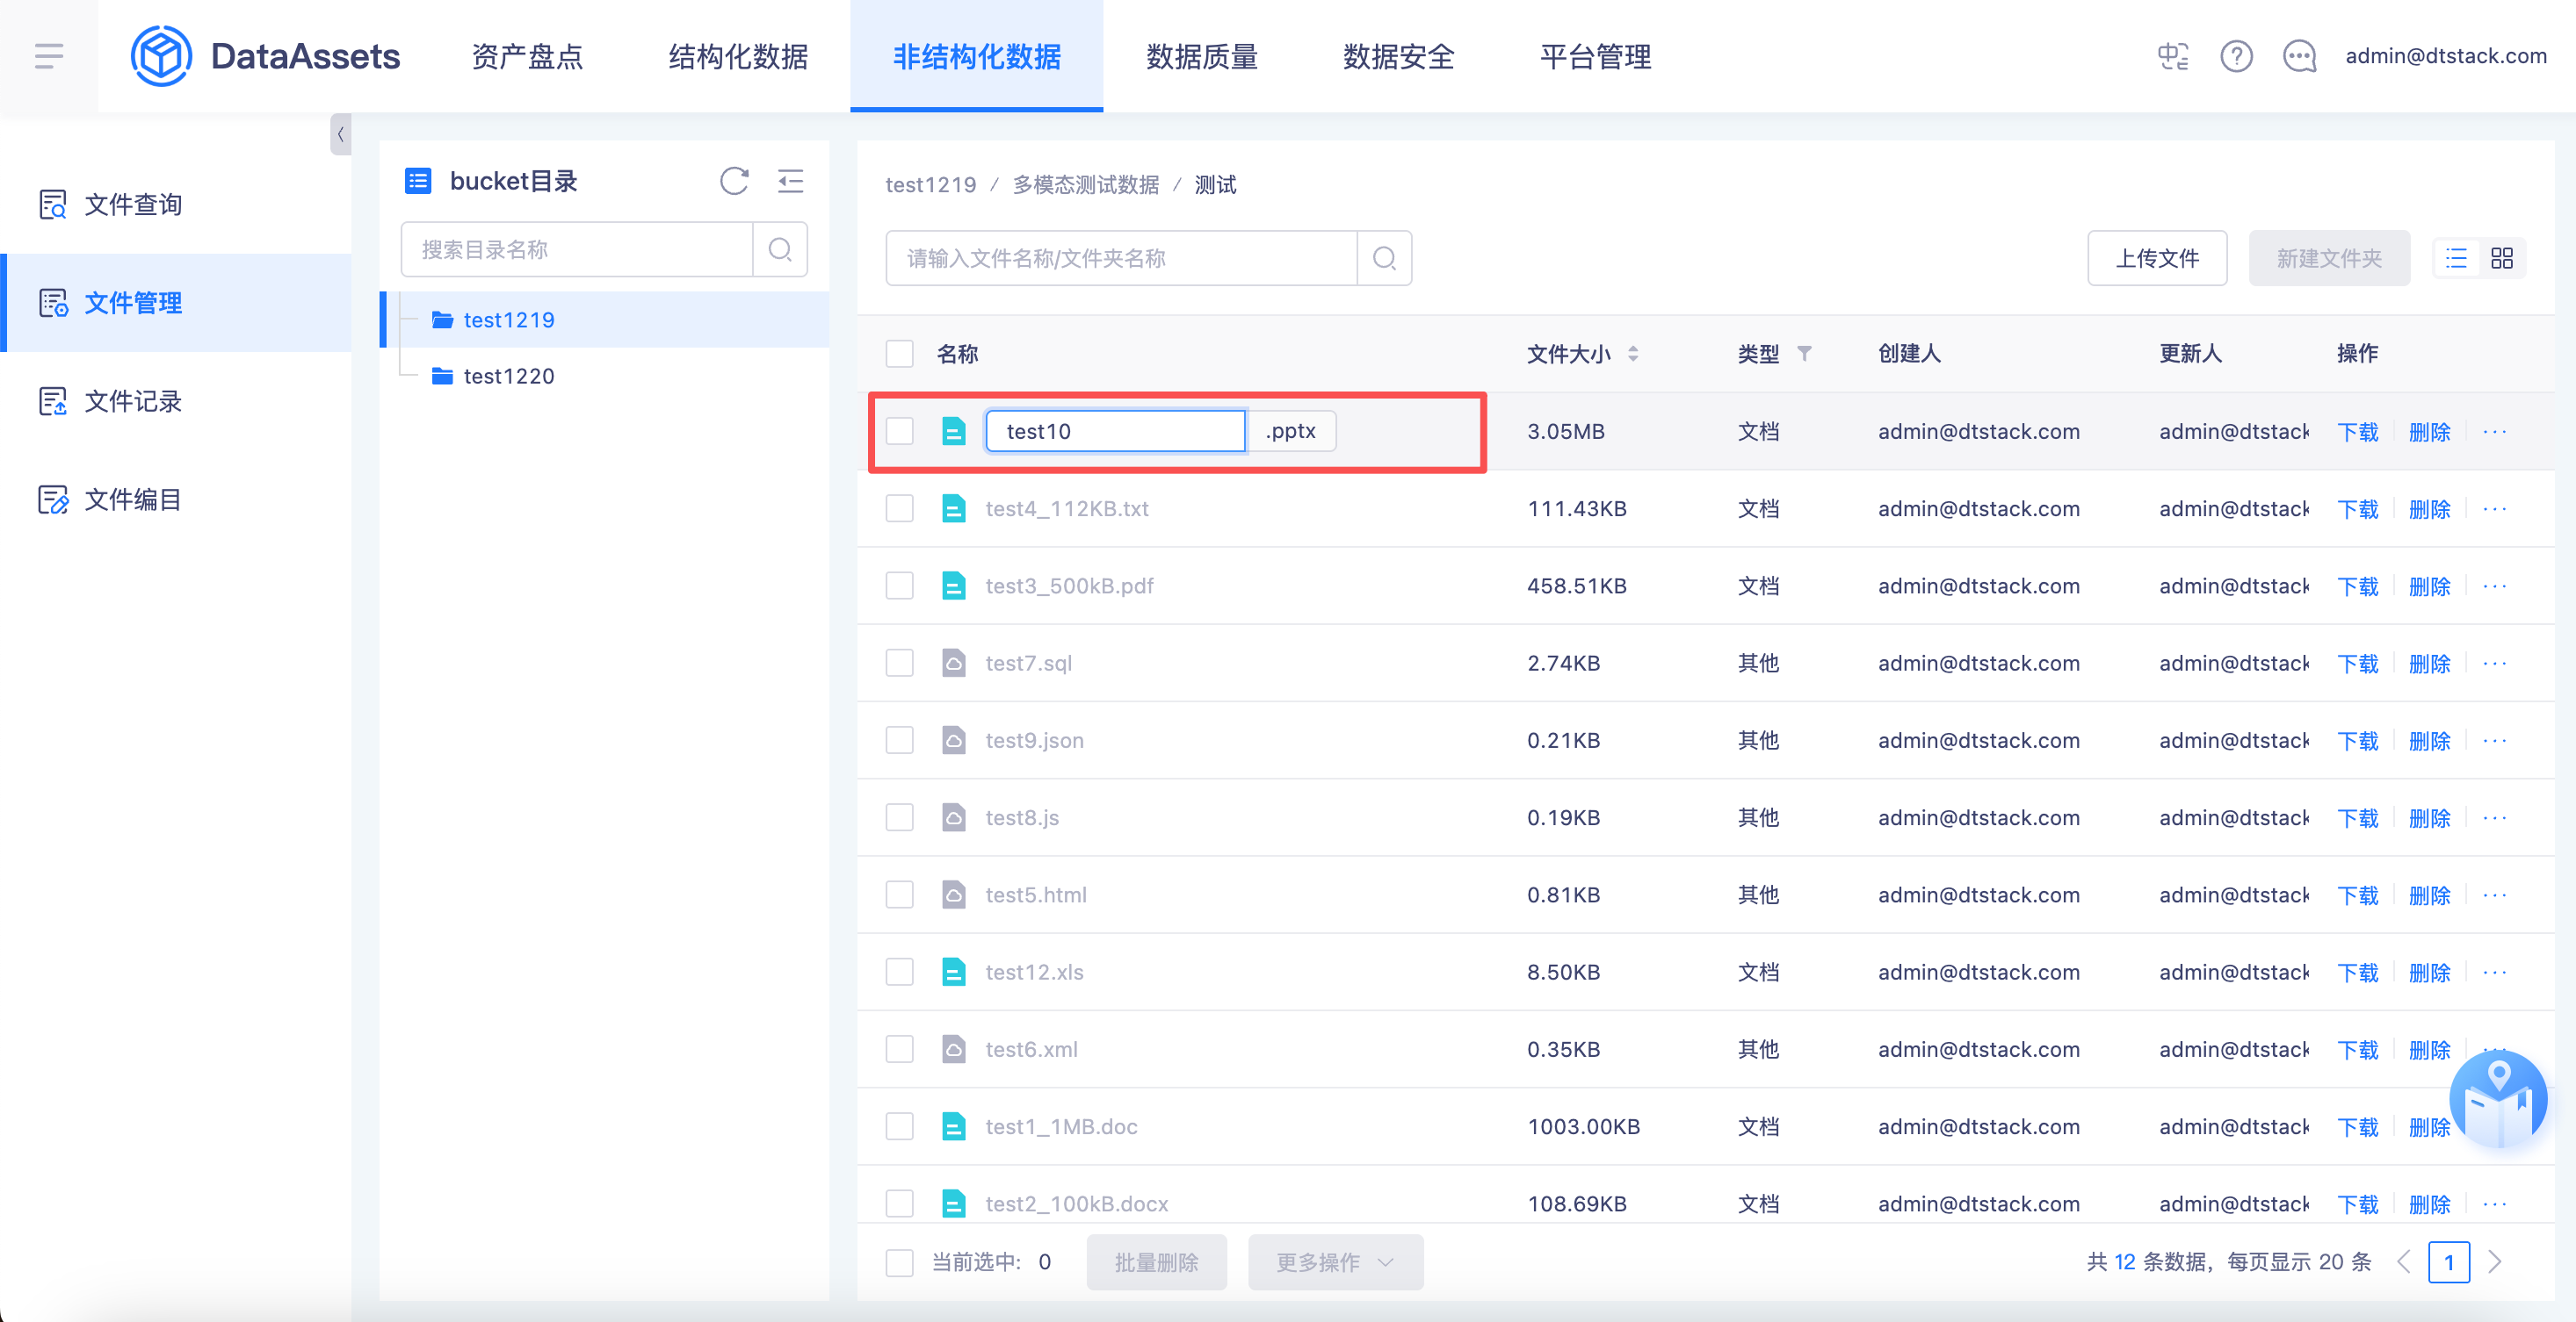
Task: Open the 更多操作 dropdown
Action: (x=1334, y=1262)
